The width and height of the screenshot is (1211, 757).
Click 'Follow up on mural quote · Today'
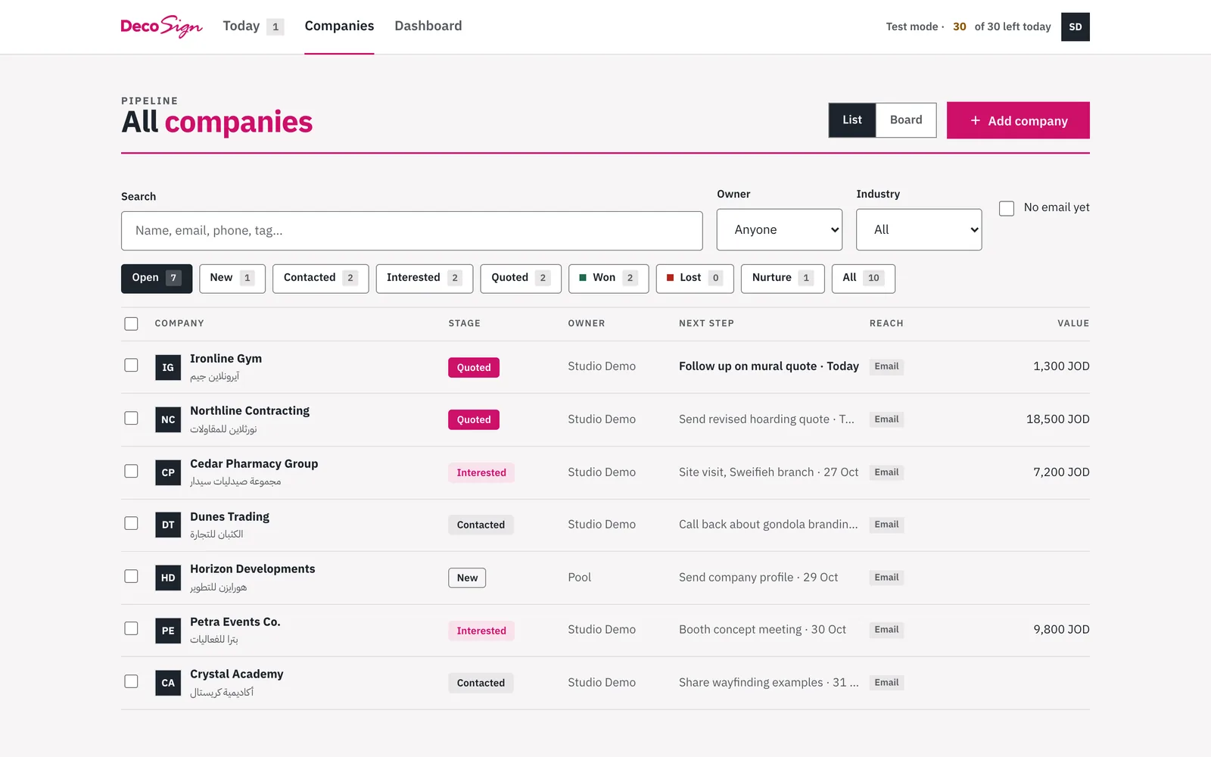(x=769, y=366)
